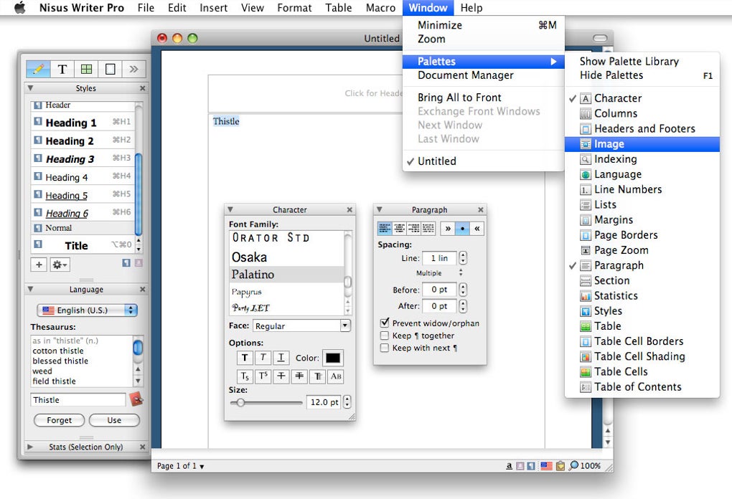The width and height of the screenshot is (732, 499).
Task: Apply underline style in Character options
Action: 281,358
